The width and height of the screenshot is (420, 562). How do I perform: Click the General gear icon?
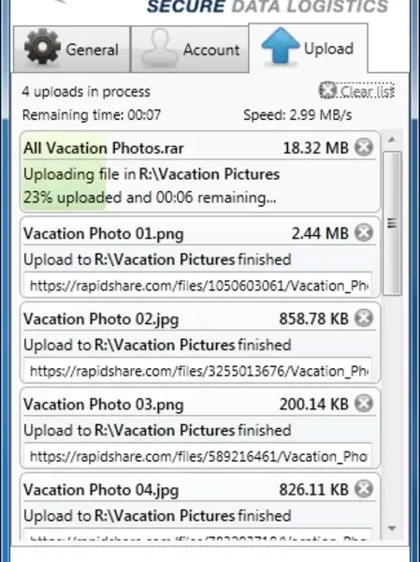pyautogui.click(x=42, y=47)
